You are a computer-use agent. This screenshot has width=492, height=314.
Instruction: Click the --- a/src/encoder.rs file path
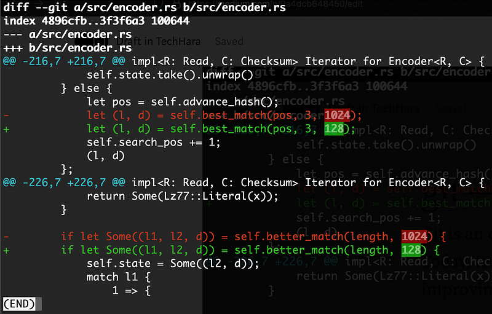67,34
